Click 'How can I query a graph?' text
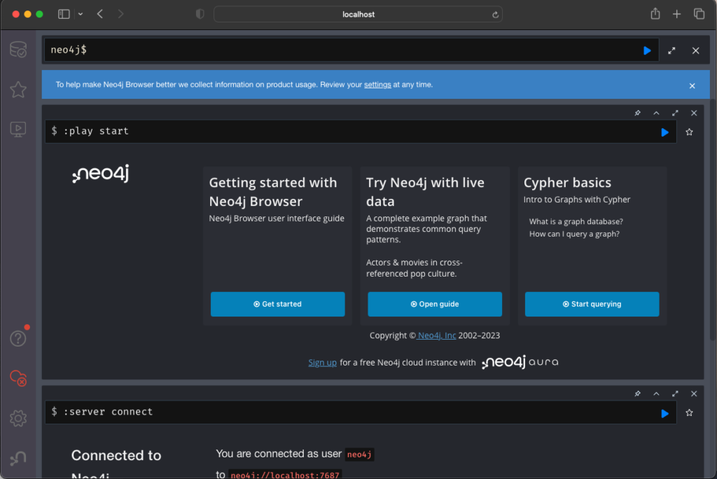The height and width of the screenshot is (479, 717). click(574, 234)
